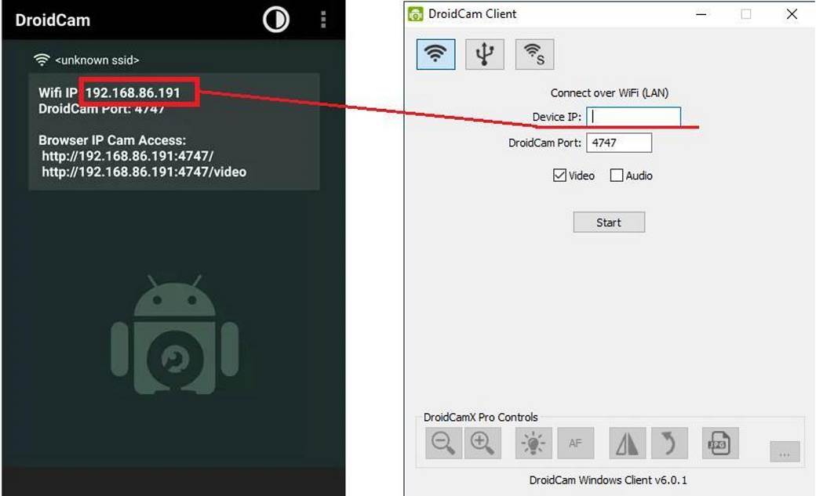Click inside the Device IP field
This screenshot has height=496, width=816.
pyautogui.click(x=634, y=117)
